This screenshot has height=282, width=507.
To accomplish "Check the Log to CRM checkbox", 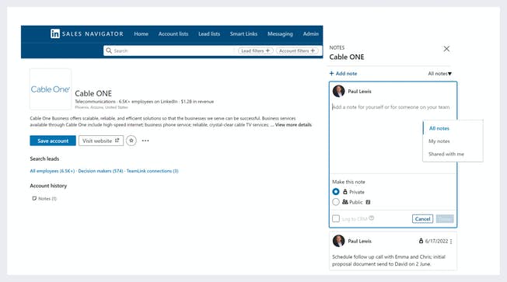I will click(x=336, y=218).
